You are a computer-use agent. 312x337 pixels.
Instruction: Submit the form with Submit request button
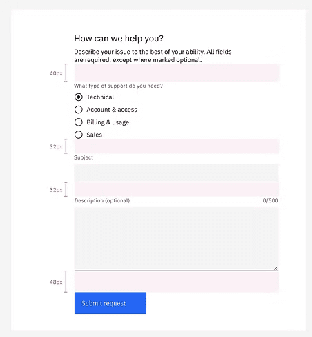(x=110, y=303)
